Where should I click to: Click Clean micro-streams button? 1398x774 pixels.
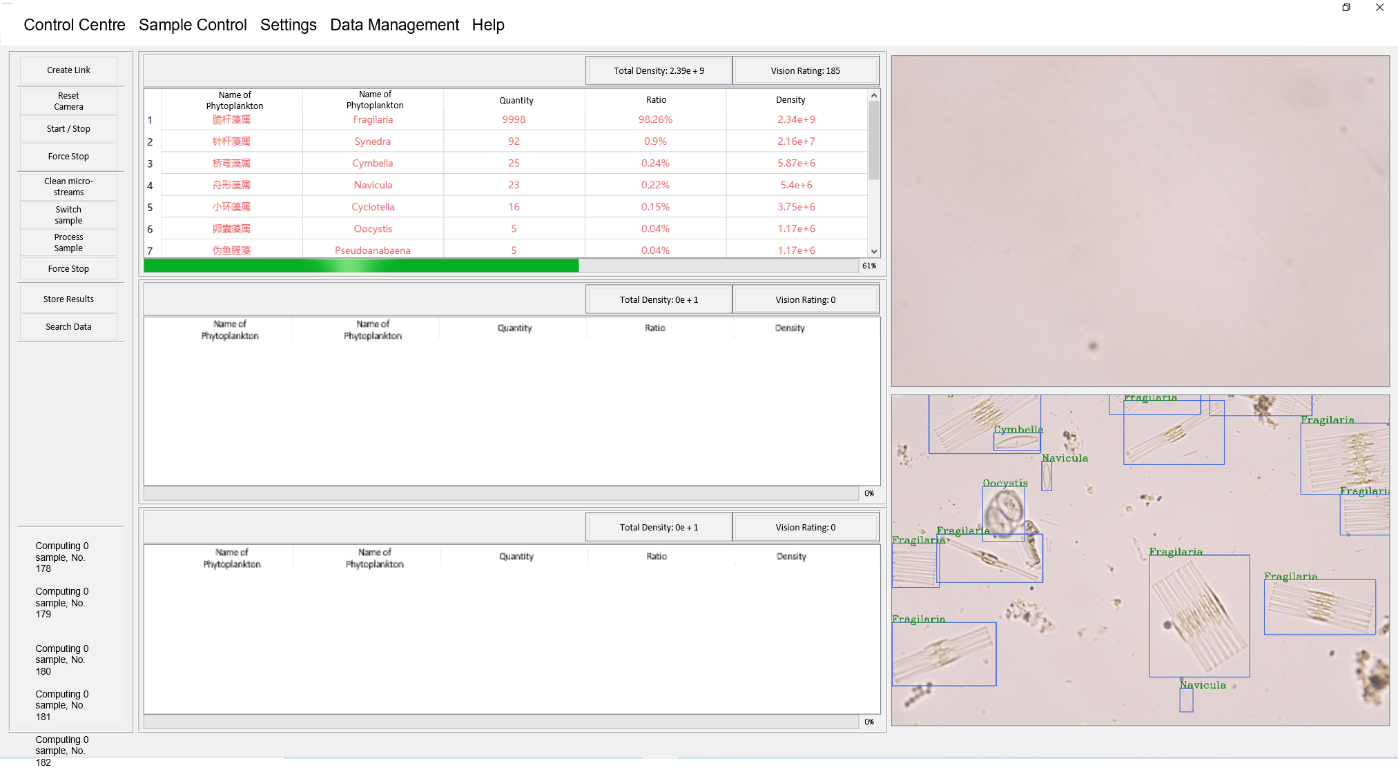[68, 187]
